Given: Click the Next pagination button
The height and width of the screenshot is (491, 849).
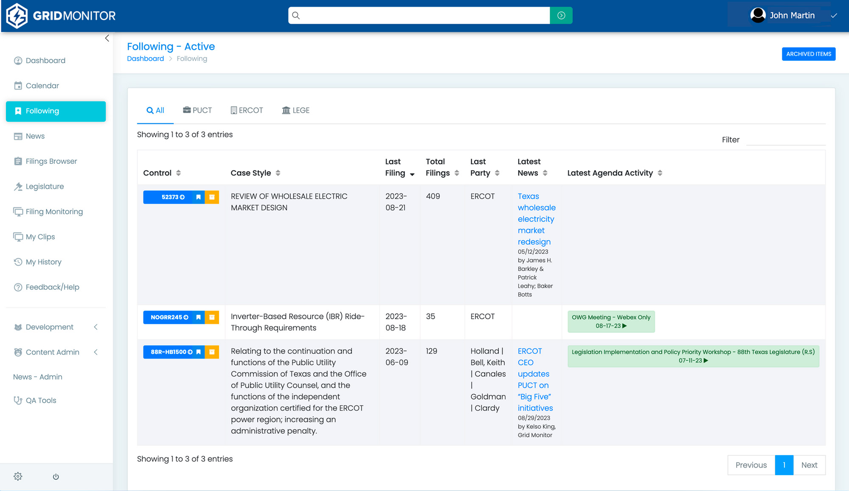Looking at the screenshot, I should (809, 466).
